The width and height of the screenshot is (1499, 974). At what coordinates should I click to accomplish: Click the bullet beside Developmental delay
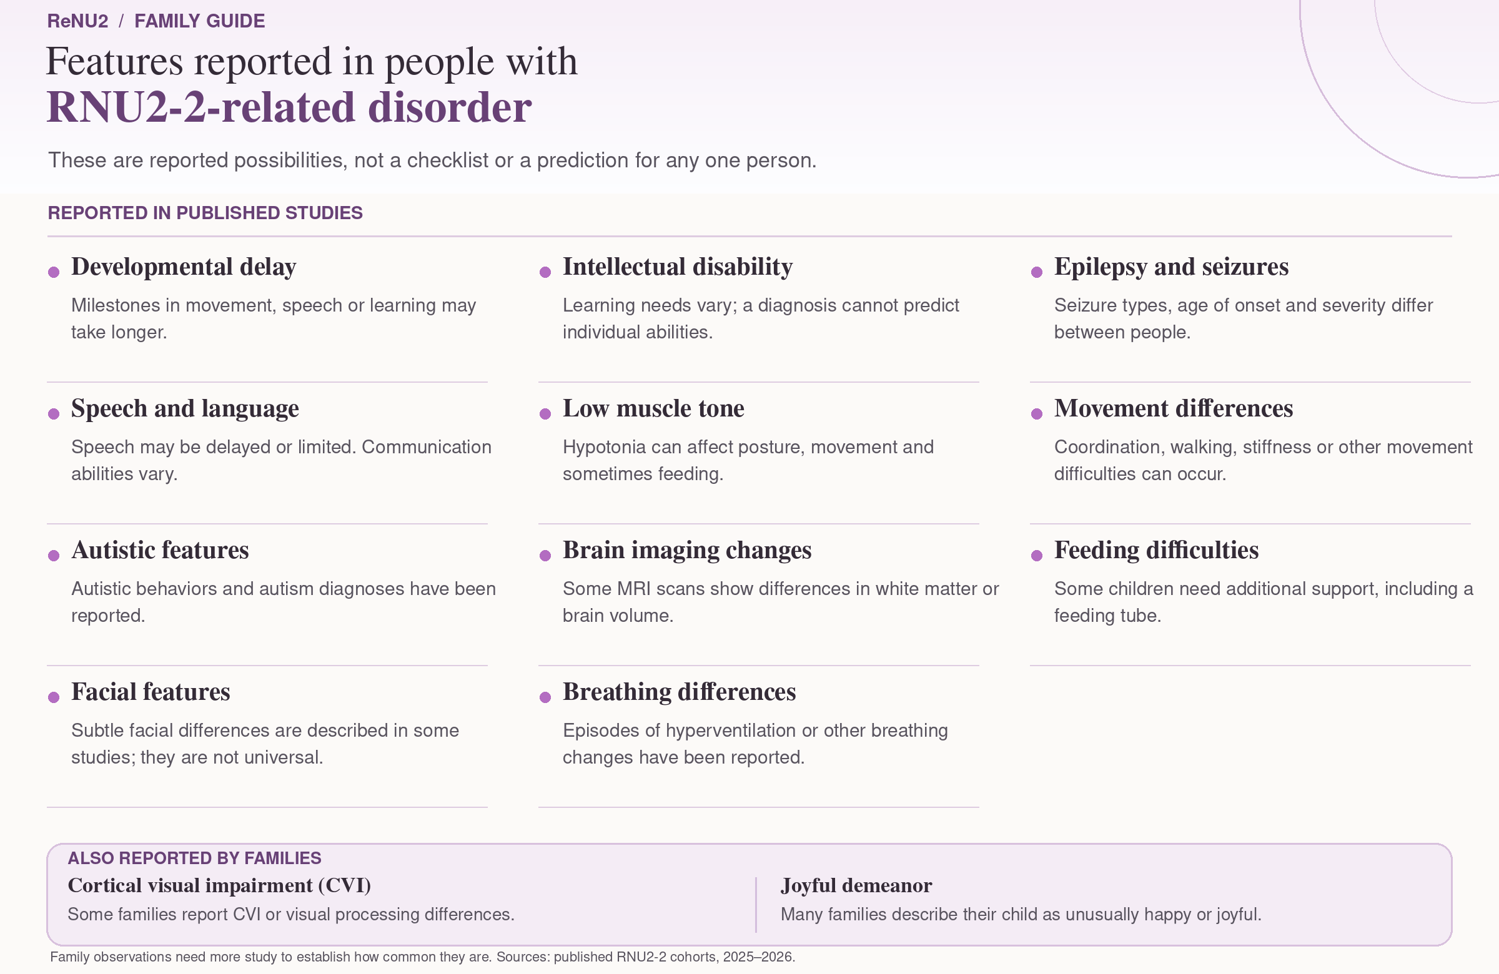click(x=54, y=272)
